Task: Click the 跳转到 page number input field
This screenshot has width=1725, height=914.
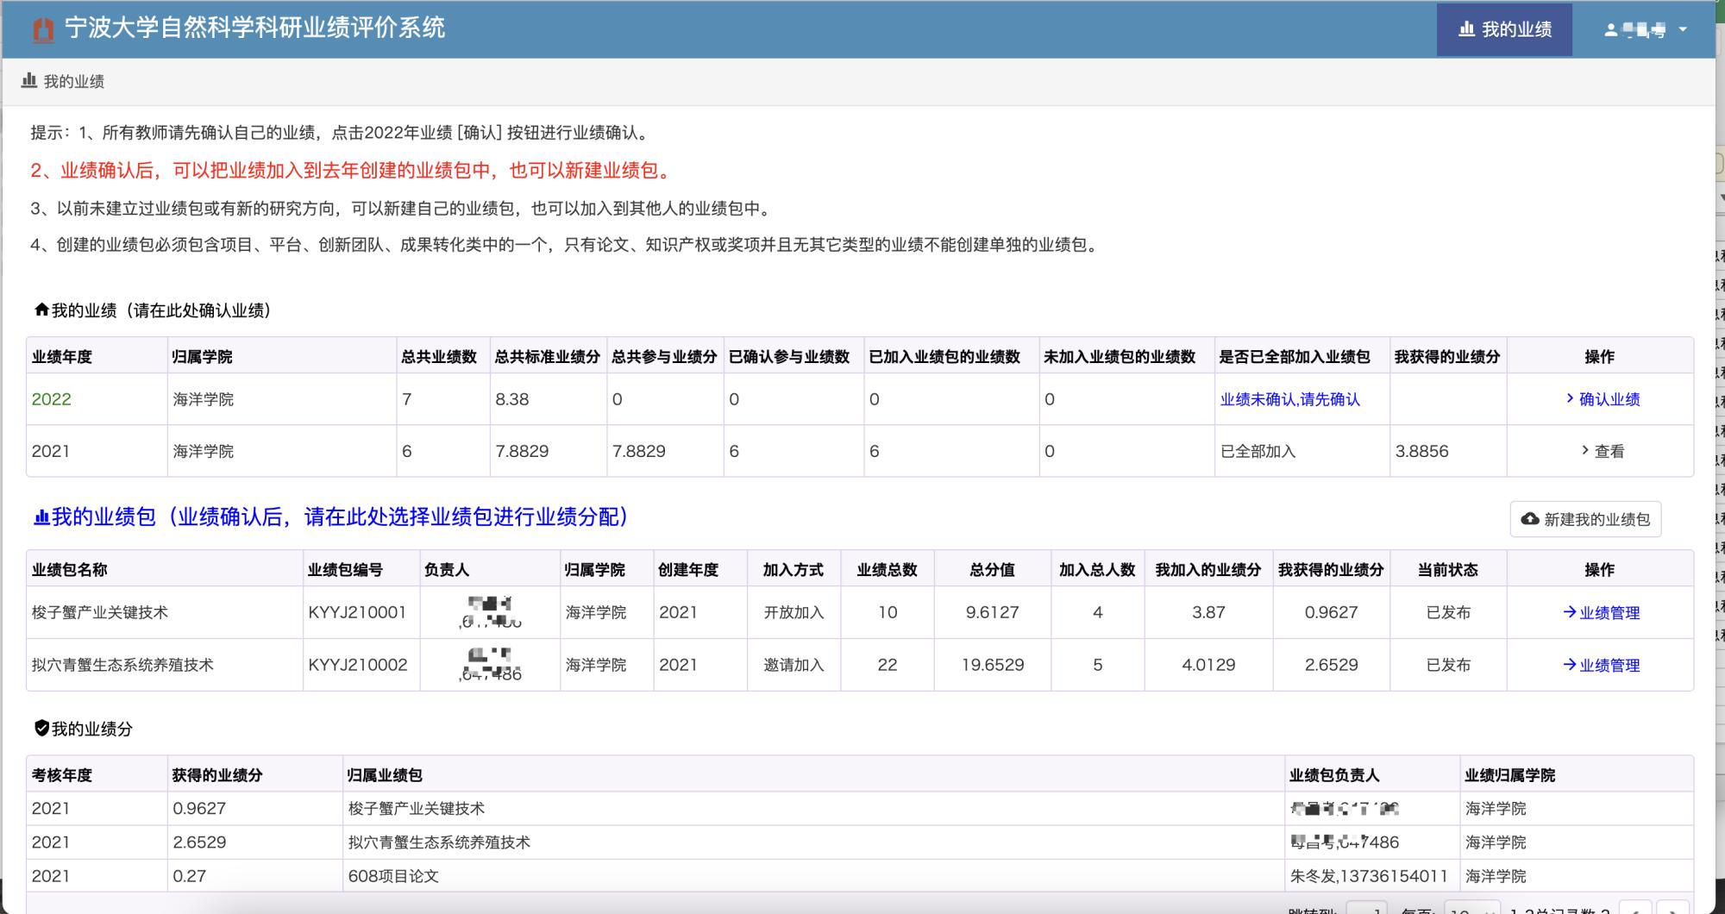Action: [x=1366, y=908]
